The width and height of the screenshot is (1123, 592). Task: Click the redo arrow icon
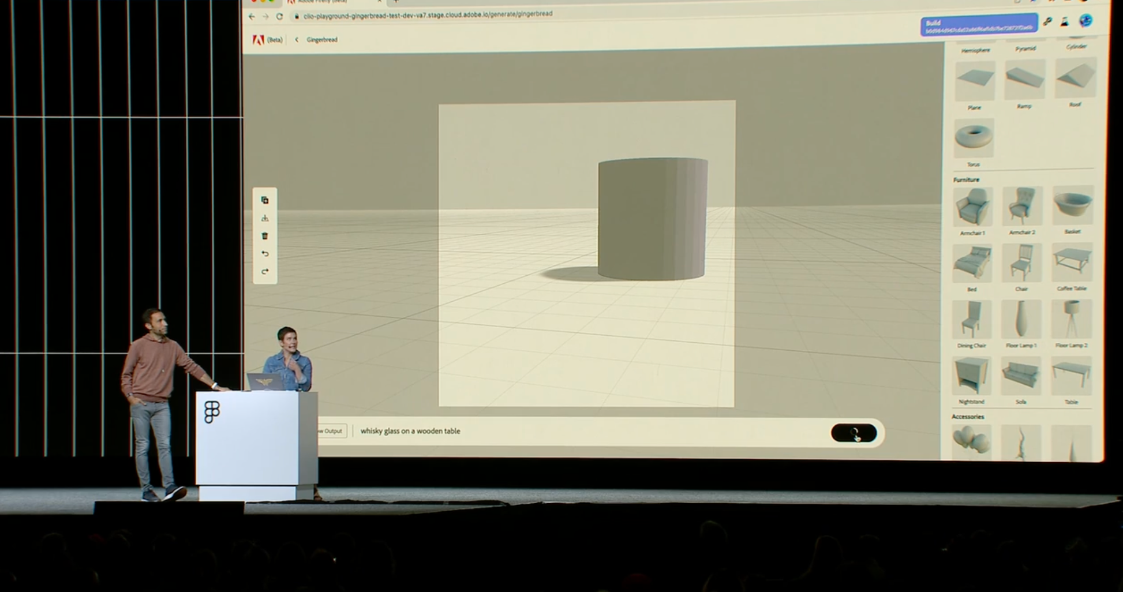click(x=265, y=272)
